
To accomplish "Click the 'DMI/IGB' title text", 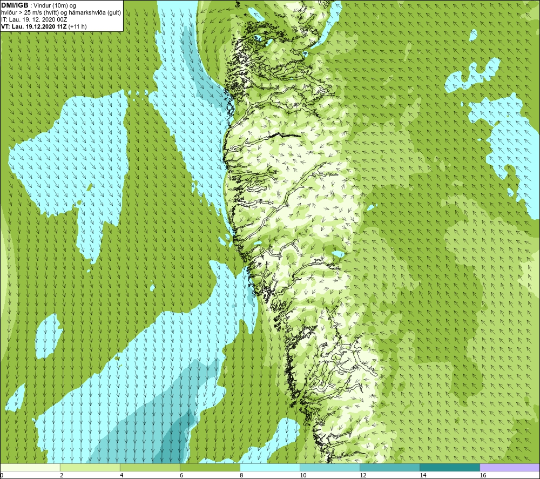I will click(15, 5).
